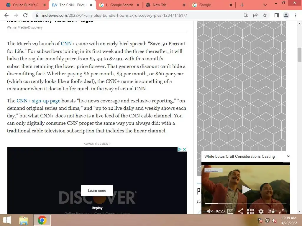
Task: Click the White Lotus Craft Considerations title
Action: (x=239, y=157)
